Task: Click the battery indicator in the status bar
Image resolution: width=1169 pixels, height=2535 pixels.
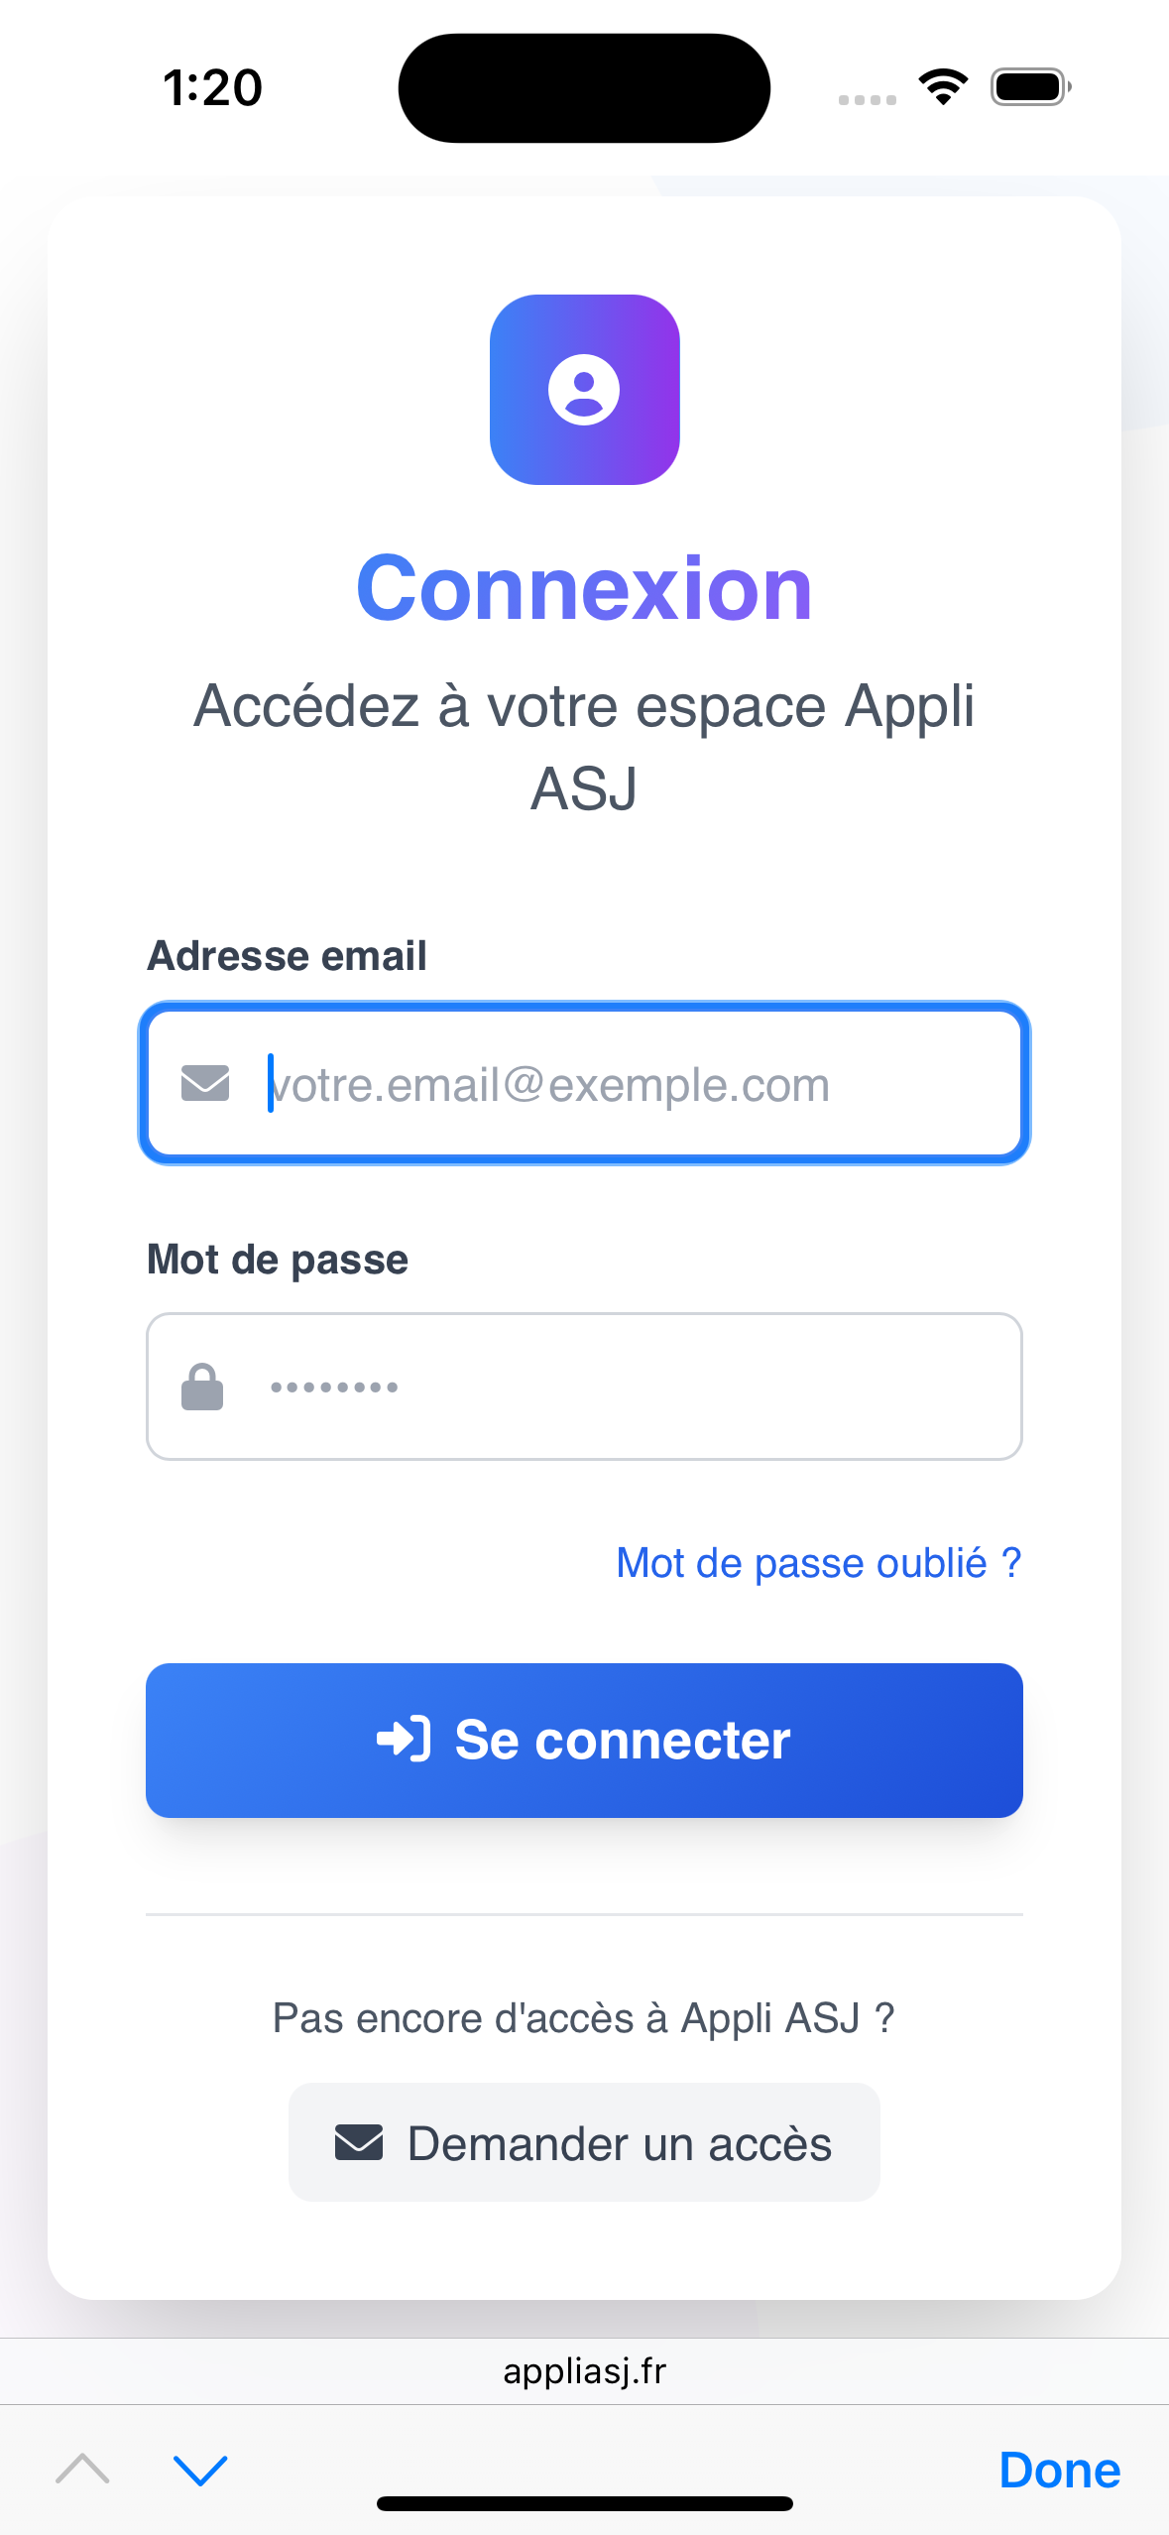Action: pos(1029,87)
